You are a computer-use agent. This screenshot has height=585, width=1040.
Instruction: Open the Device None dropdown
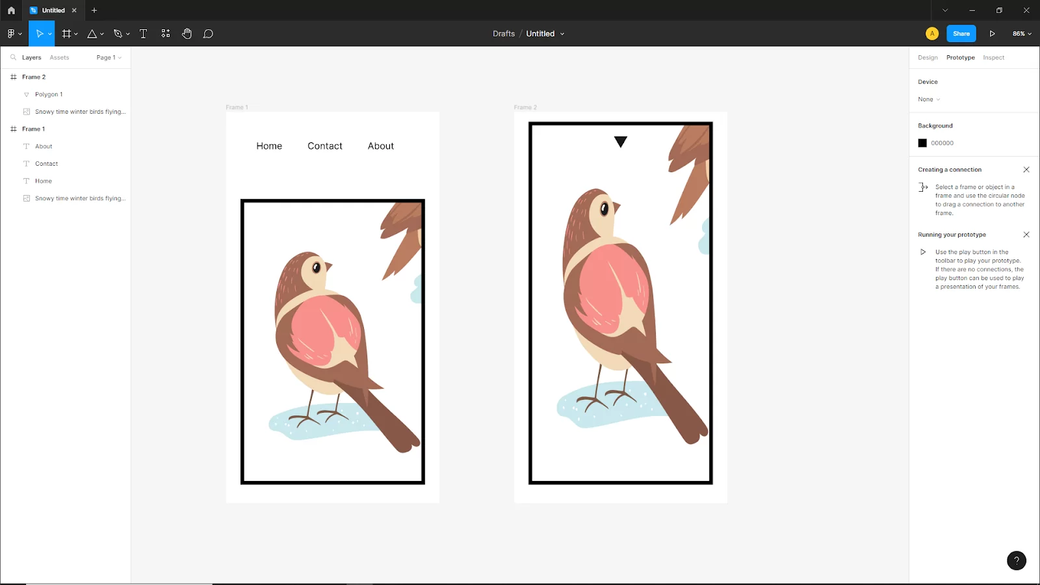coord(929,99)
